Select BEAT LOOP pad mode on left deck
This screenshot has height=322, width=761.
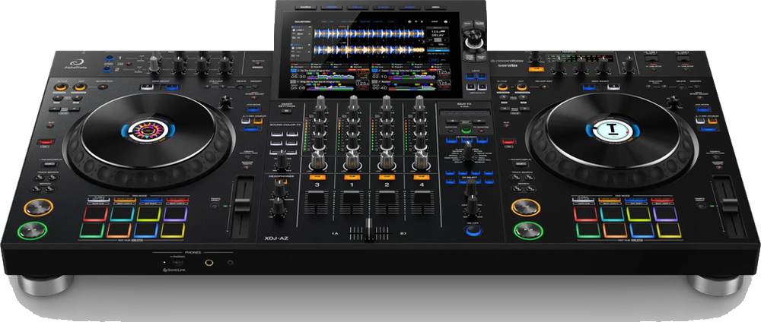(125, 200)
